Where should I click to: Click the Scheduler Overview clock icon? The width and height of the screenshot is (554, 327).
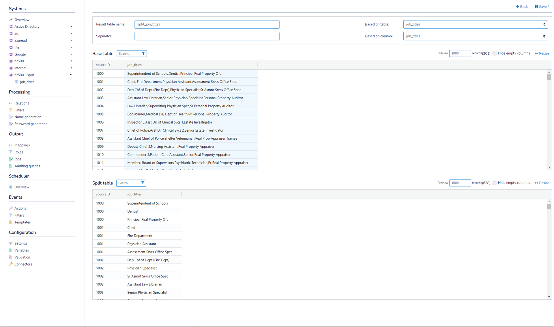11,187
